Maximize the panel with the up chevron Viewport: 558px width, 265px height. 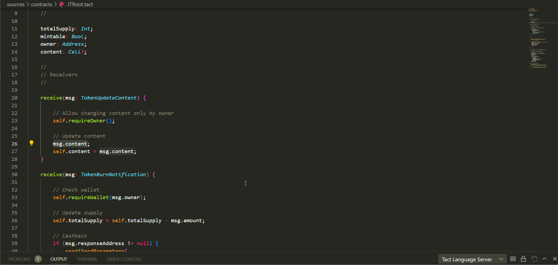click(x=544, y=259)
